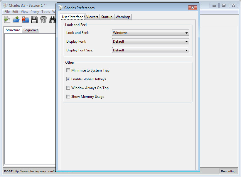This screenshot has height=177, width=241.
Task: Toggle Minimise to System Tray checkbox
Action: point(68,70)
